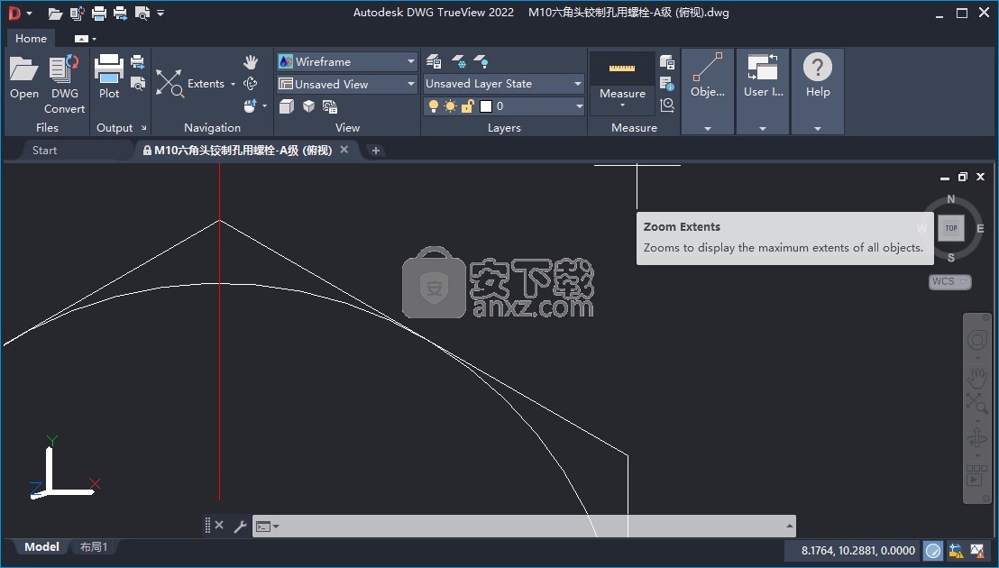Switch to the Start tab
Viewport: 999px width, 568px height.
(x=44, y=151)
